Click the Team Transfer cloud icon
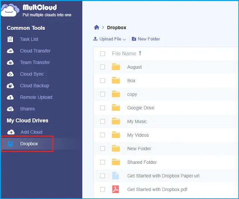 [x=10, y=62]
